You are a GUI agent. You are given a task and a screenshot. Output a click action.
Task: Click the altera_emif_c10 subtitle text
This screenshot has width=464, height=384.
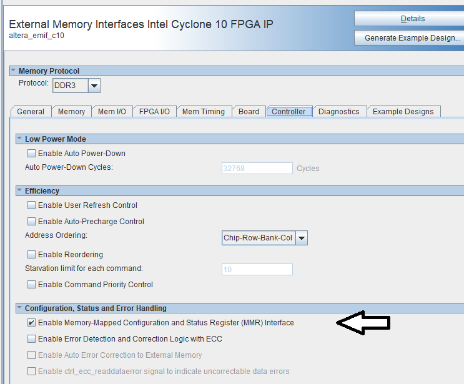[36, 36]
